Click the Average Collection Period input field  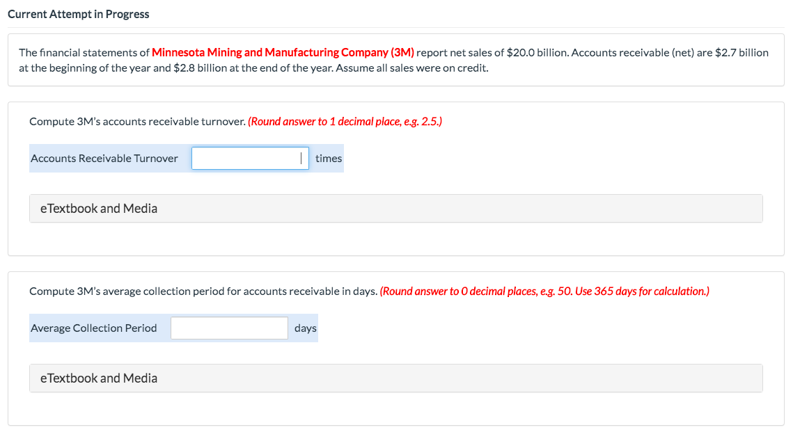coord(229,328)
